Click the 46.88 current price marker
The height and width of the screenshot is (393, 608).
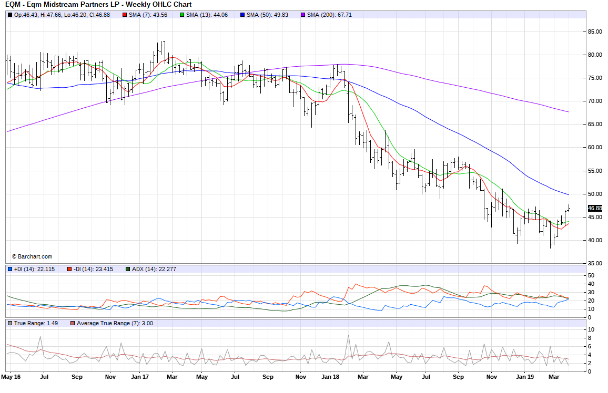pos(595,208)
